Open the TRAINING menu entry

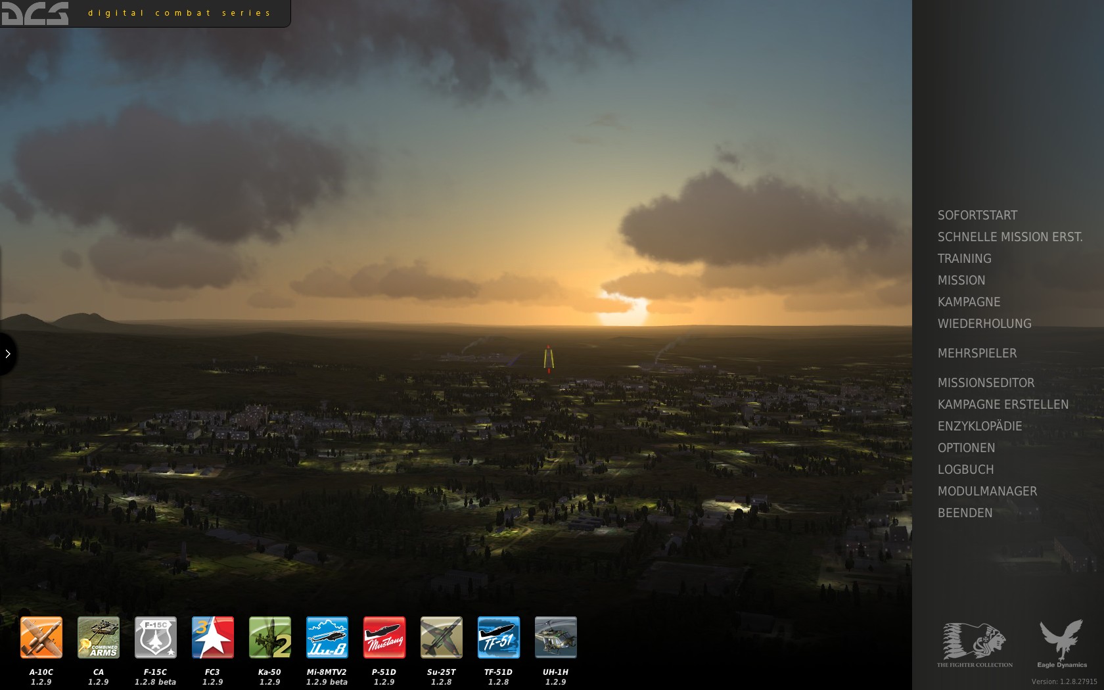(964, 259)
